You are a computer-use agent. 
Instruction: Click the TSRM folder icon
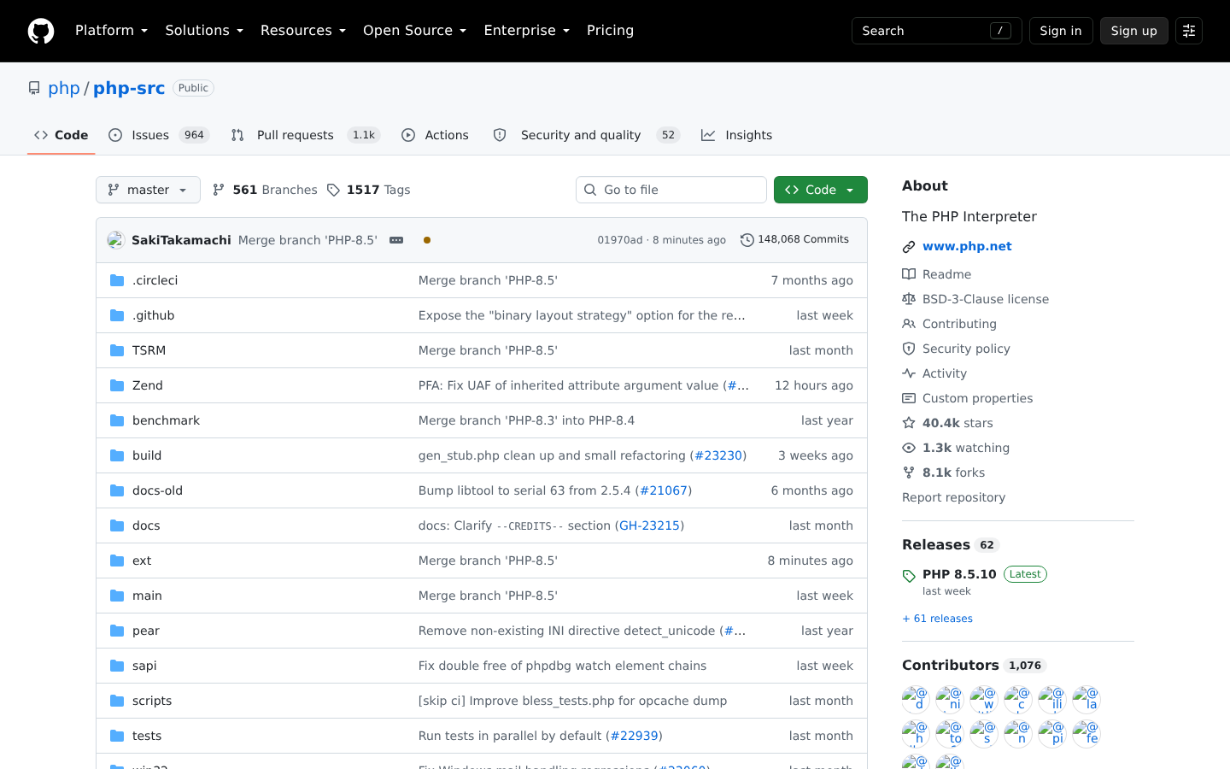[117, 350]
